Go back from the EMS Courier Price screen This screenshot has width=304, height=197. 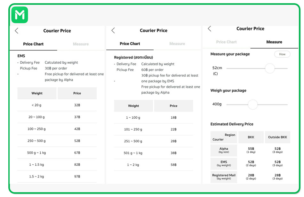(x=17, y=31)
